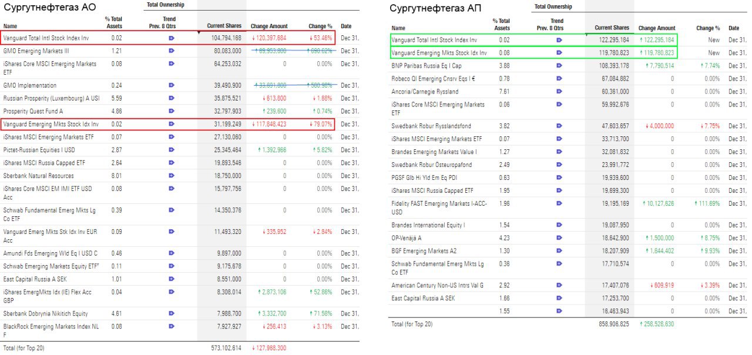Screen dimensions: 752x355
Task: Open trend icon for BlackRock Emerging Markets Index NL
Action: pyautogui.click(x=172, y=326)
